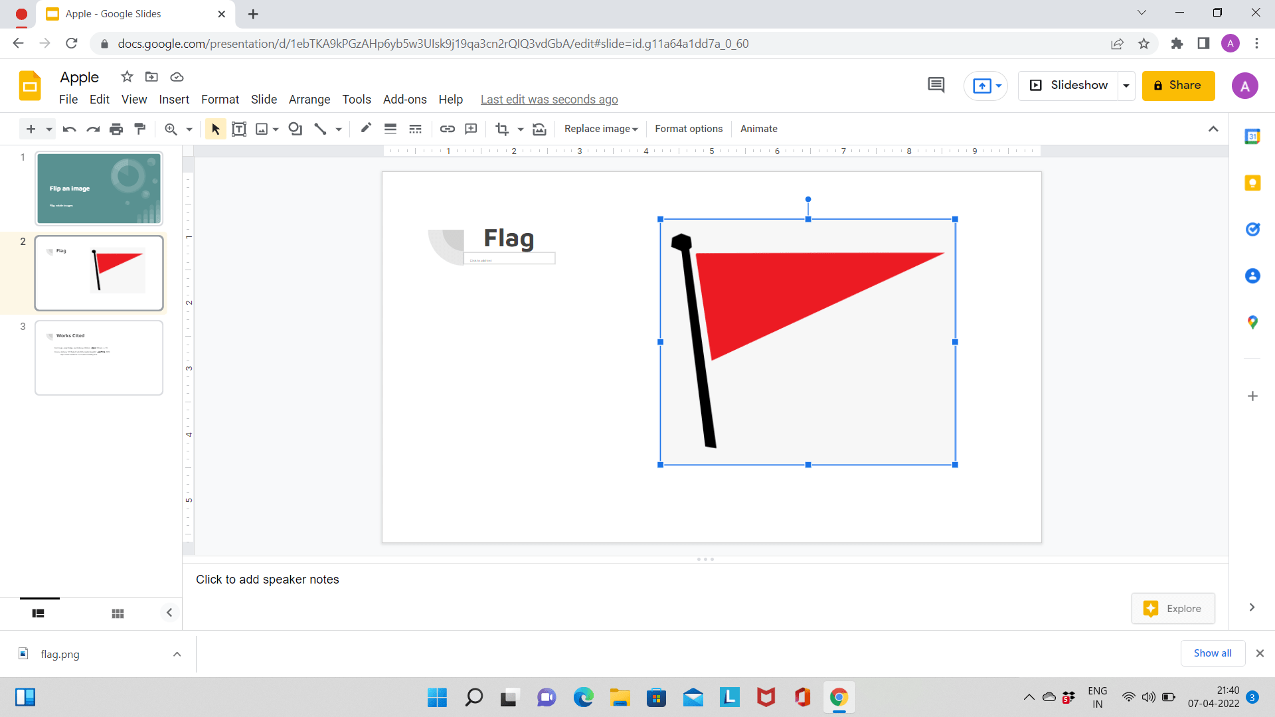Click the Image options icon
The height and width of the screenshot is (717, 1275).
click(x=541, y=129)
